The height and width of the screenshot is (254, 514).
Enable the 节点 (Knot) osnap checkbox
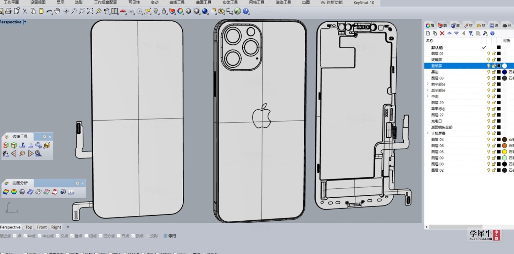tap(119, 236)
